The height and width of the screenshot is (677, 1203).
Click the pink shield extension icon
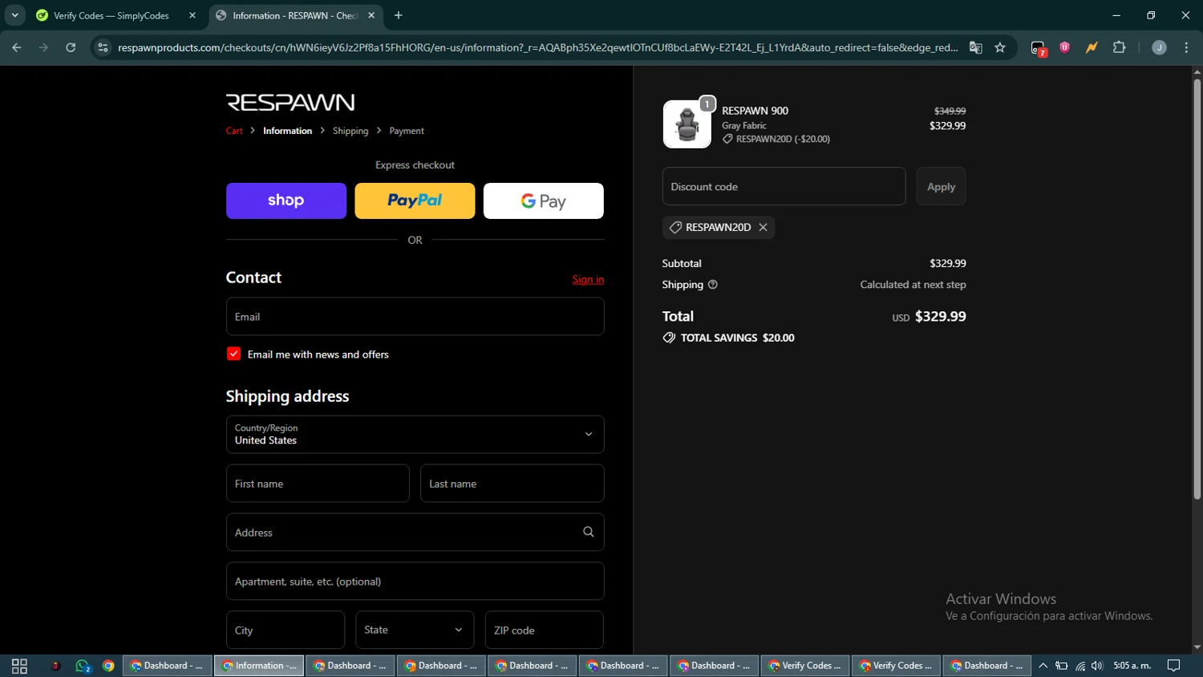click(x=1065, y=47)
